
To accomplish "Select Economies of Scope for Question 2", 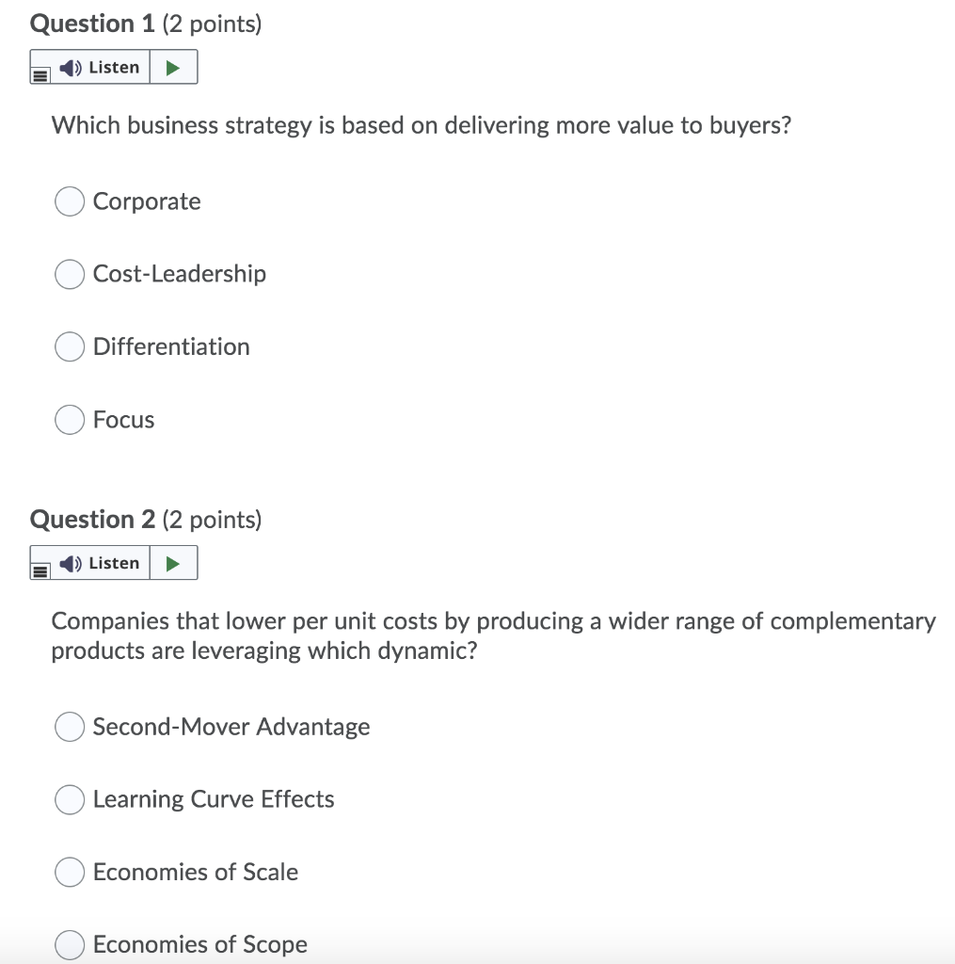I will pos(69,943).
